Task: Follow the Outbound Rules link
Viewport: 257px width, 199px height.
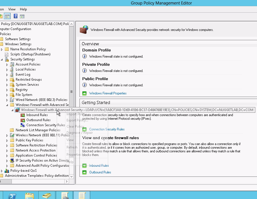Action: [100, 172]
